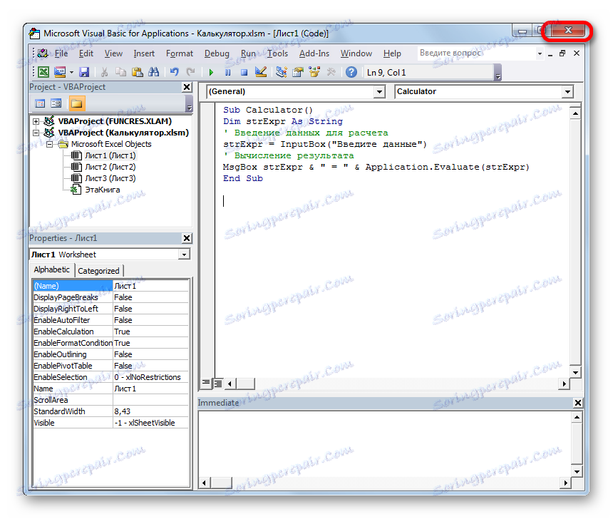Open the Edit menu

[86, 53]
